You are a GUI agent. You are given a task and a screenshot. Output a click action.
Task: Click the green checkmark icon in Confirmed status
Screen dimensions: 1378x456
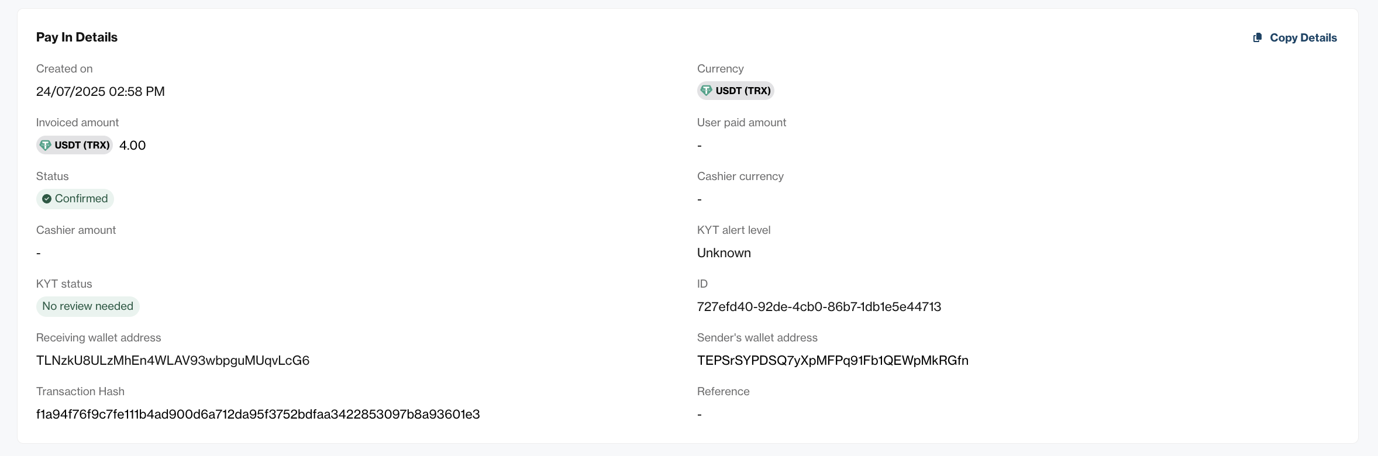(47, 199)
